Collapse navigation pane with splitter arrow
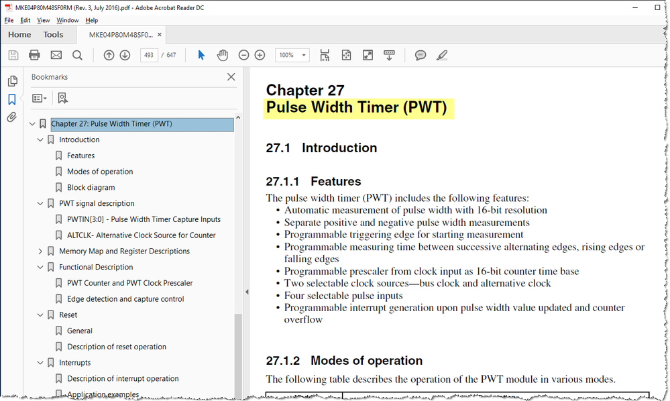Screen dimensions: 670x401 [x=247, y=292]
